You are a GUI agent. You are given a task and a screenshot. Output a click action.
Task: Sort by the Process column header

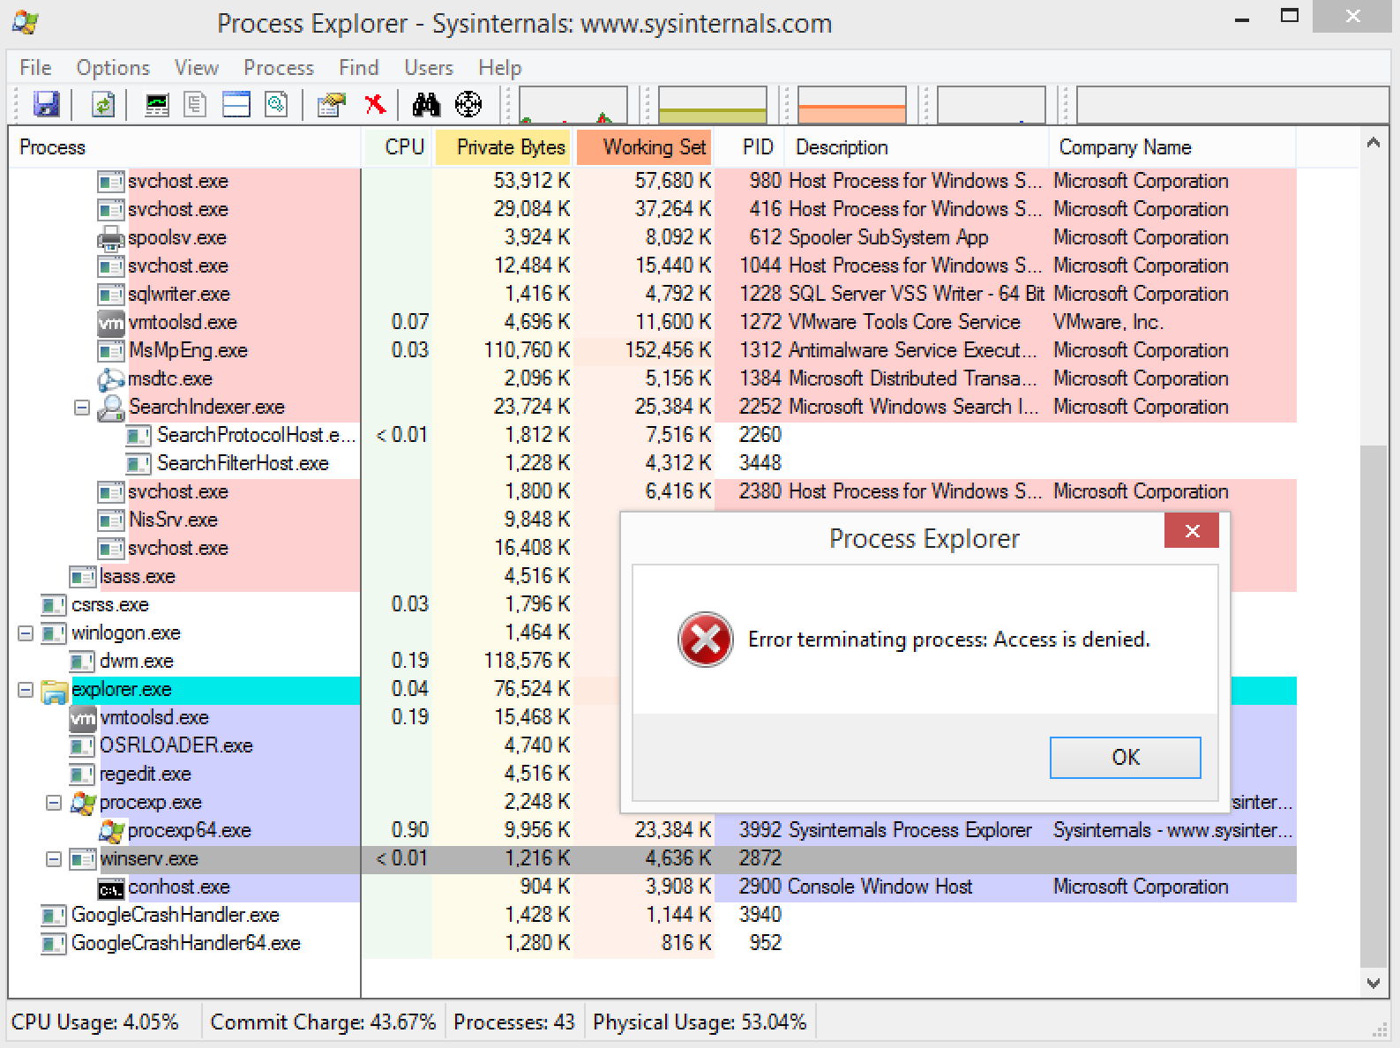(x=185, y=147)
